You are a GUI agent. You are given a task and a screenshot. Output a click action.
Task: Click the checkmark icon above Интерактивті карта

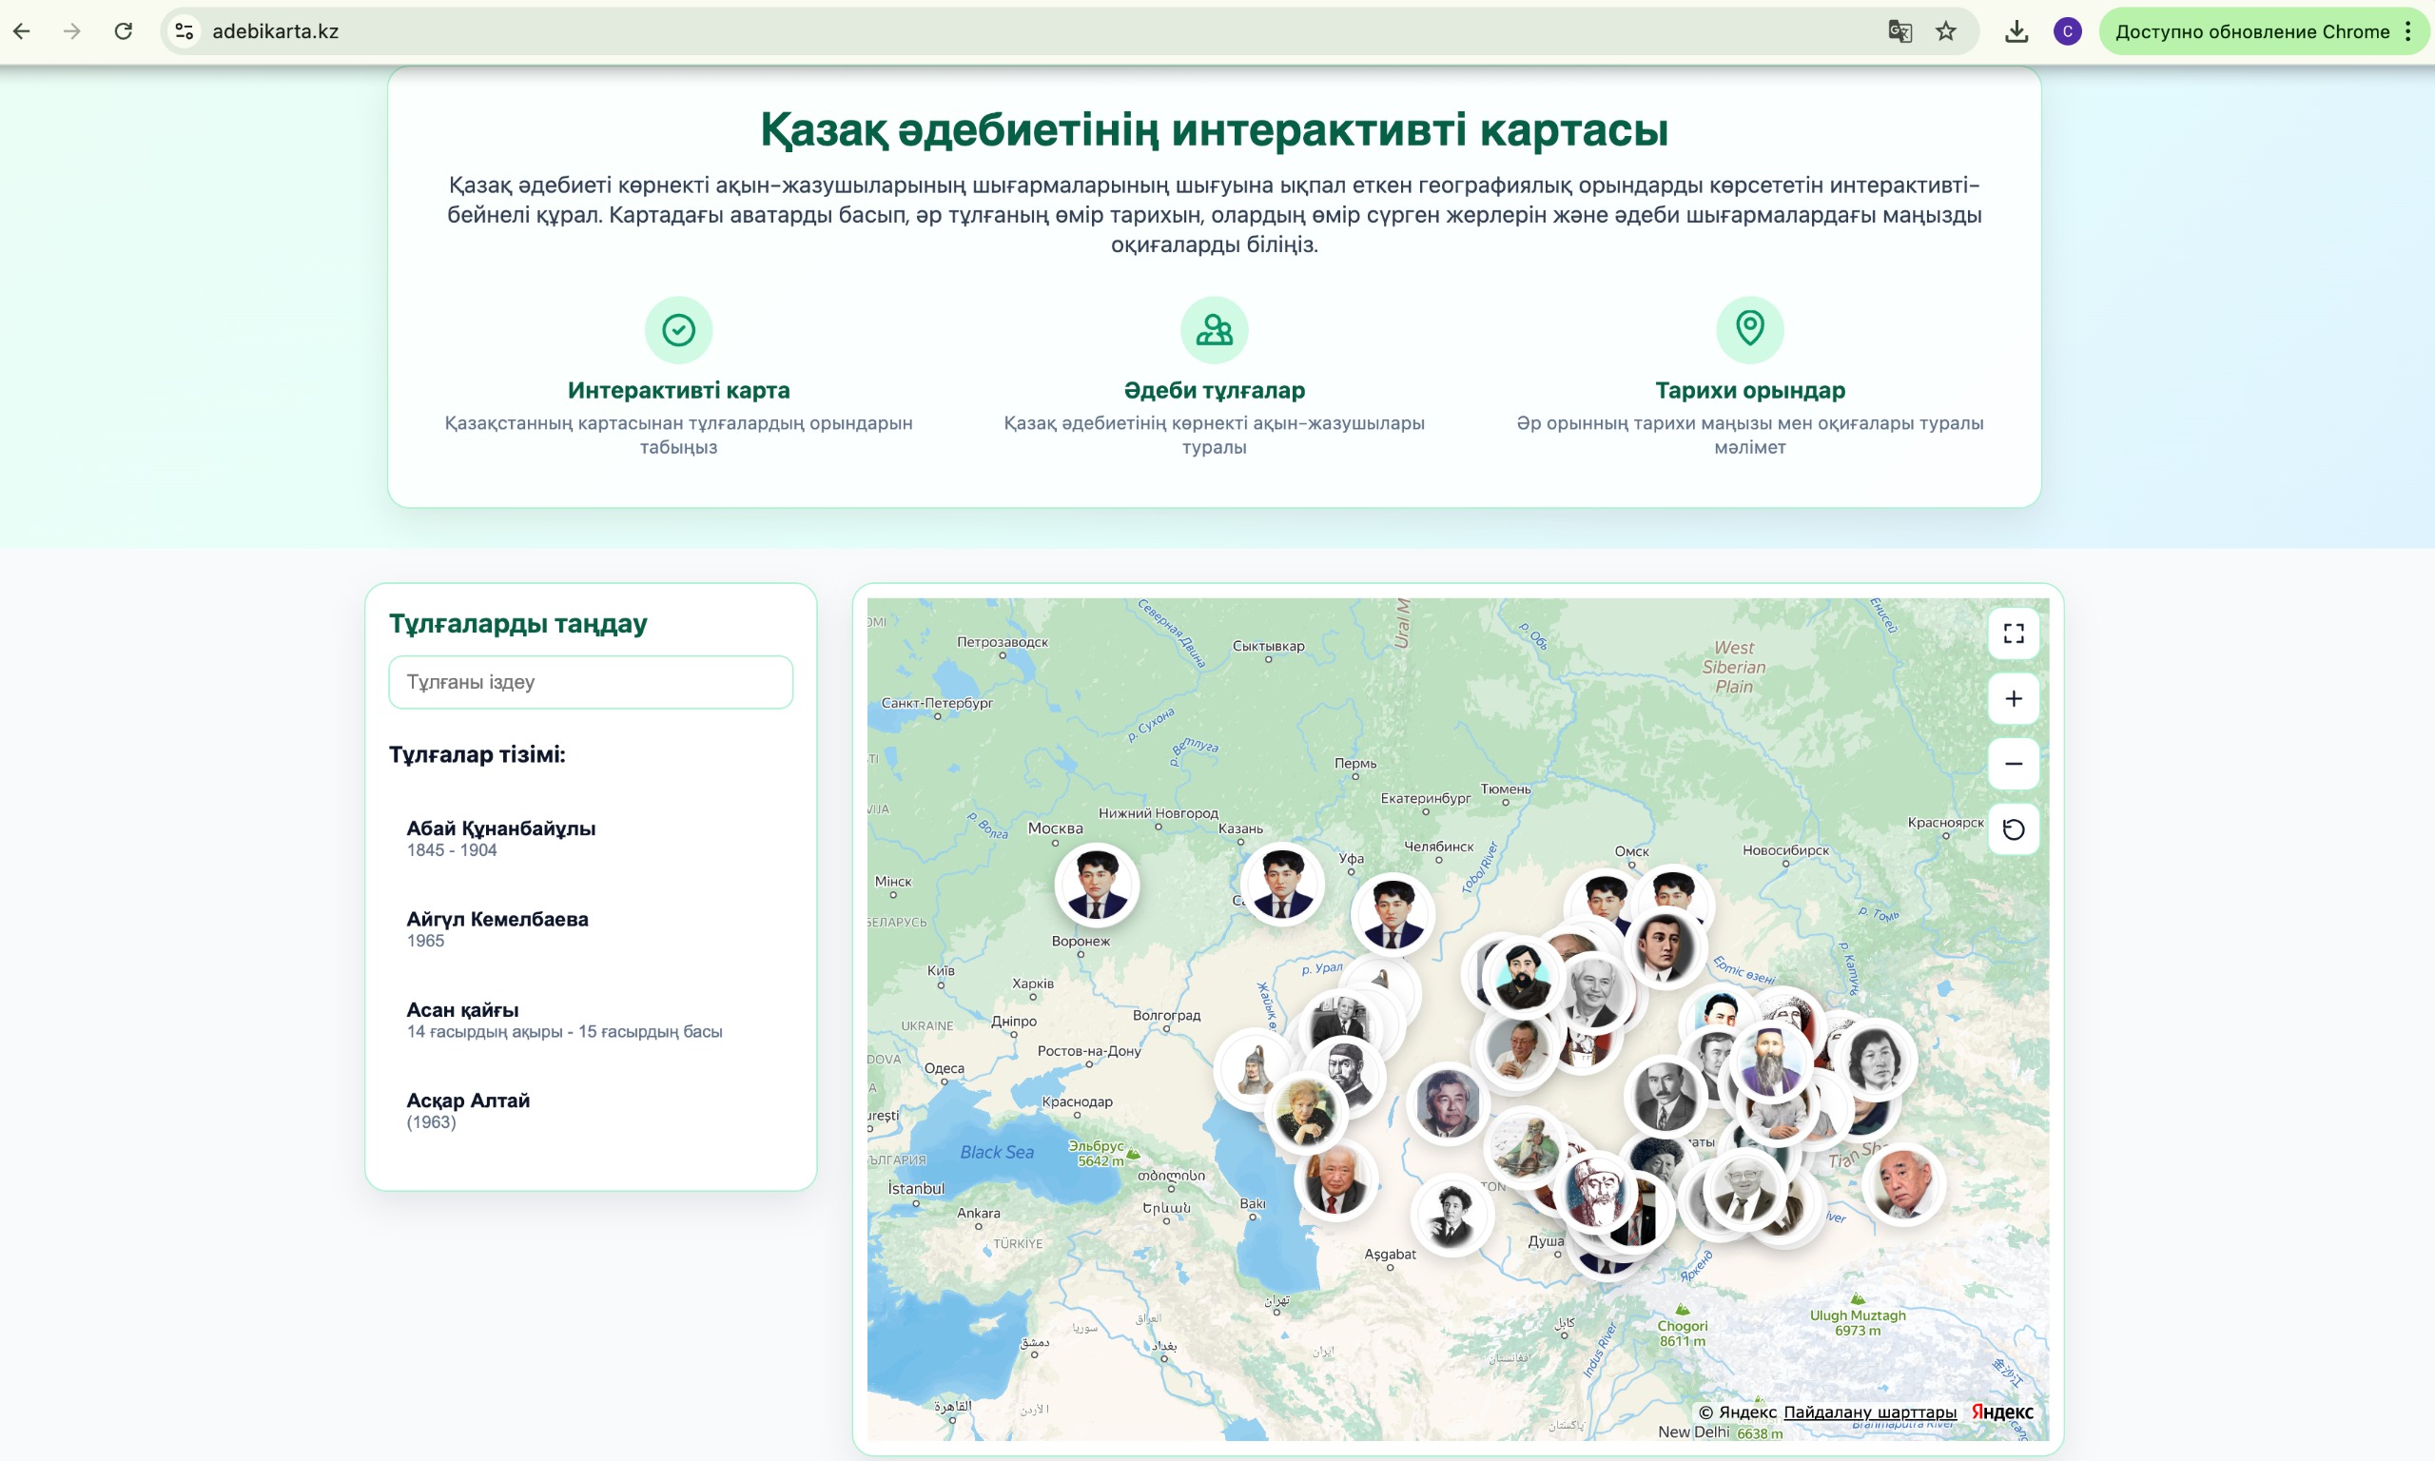[677, 331]
